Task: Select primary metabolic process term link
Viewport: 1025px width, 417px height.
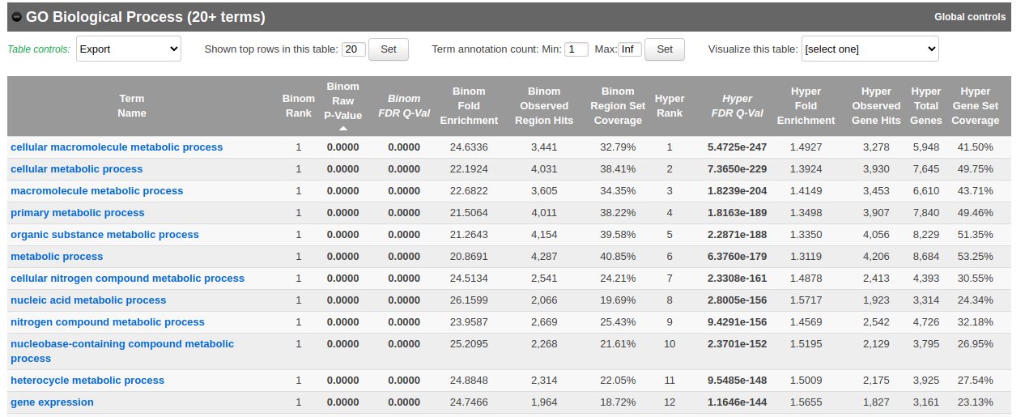Action: (78, 213)
